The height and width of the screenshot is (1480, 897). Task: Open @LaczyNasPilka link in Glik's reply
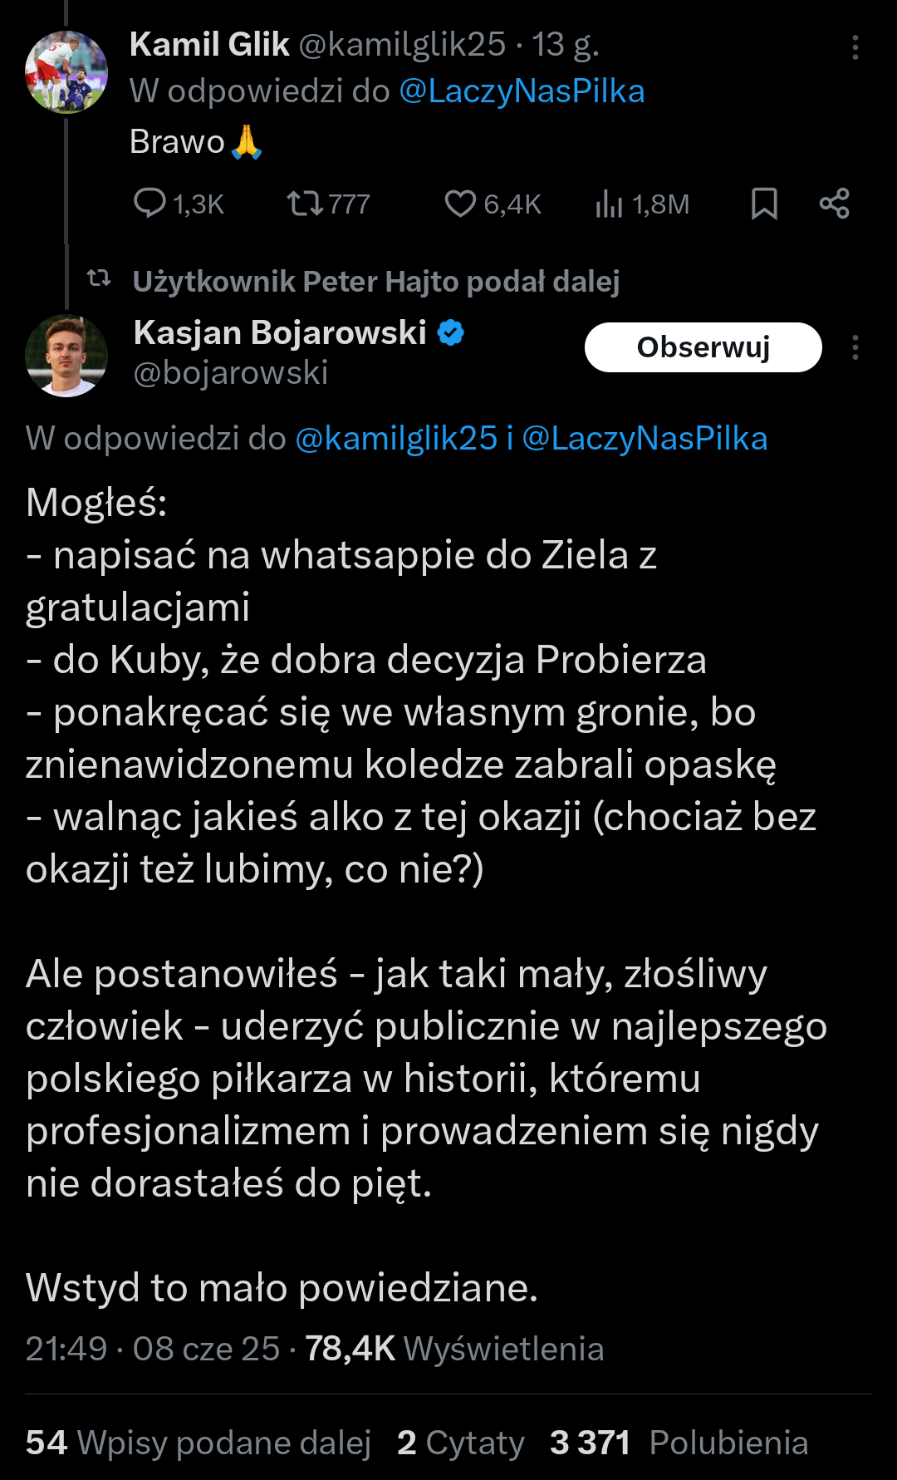[x=522, y=91]
